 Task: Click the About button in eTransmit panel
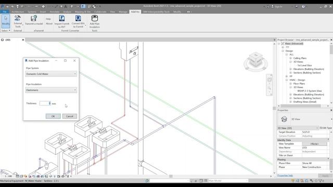click(x=49, y=24)
